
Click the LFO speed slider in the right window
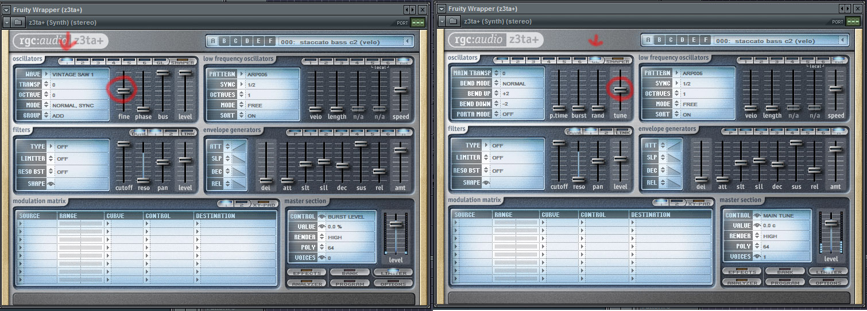coord(836,88)
